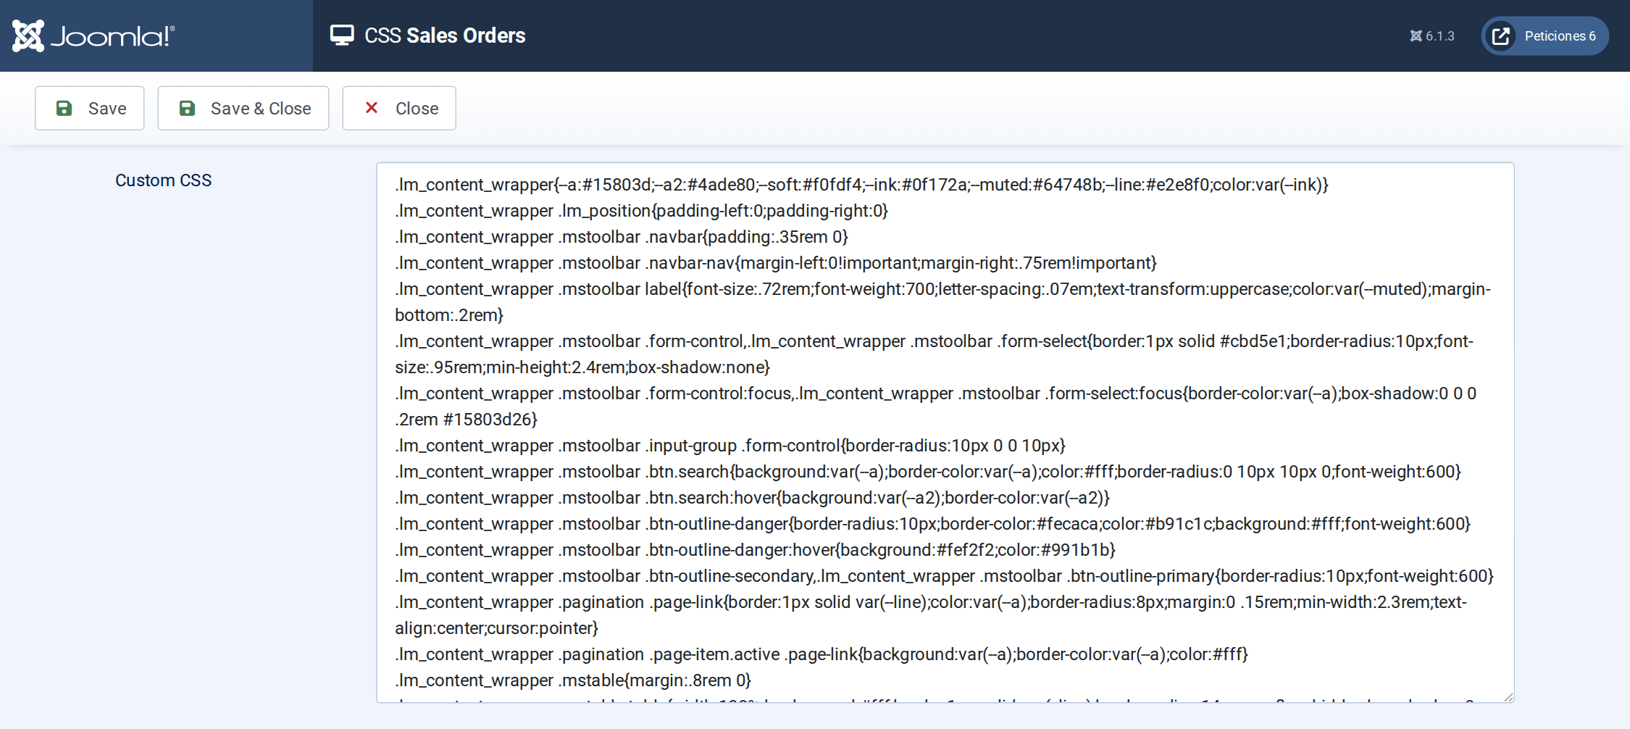Screen dimensions: 1630x729
Task: Save the custom CSS
Action: click(x=90, y=108)
